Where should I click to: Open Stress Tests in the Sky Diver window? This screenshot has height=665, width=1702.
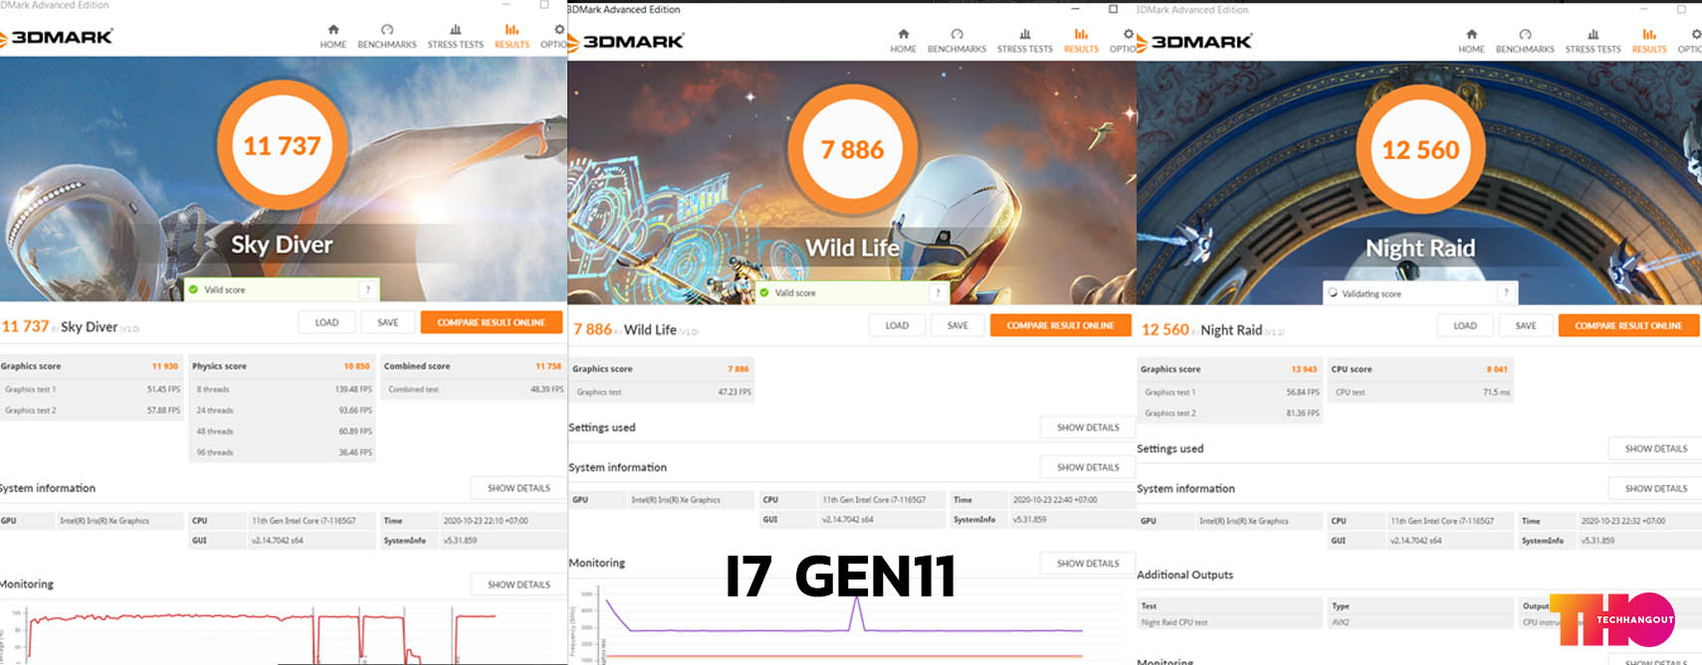click(x=456, y=37)
